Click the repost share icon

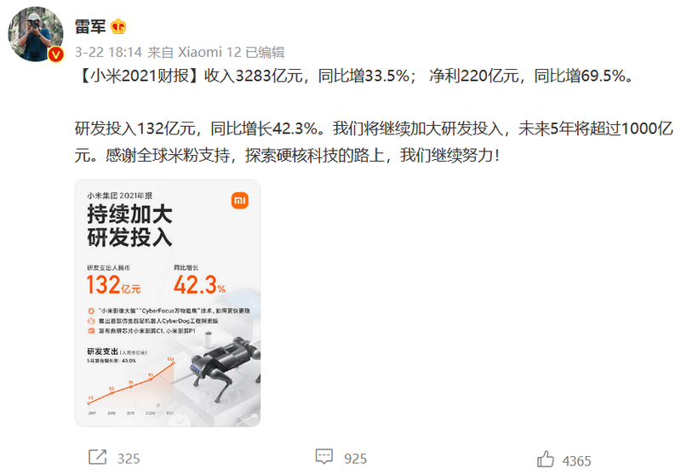[x=97, y=457]
